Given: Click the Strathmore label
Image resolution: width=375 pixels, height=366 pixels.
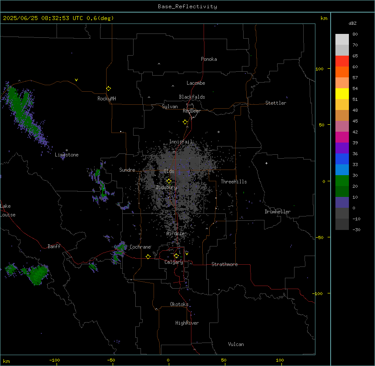Looking at the screenshot, I should (x=224, y=264).
